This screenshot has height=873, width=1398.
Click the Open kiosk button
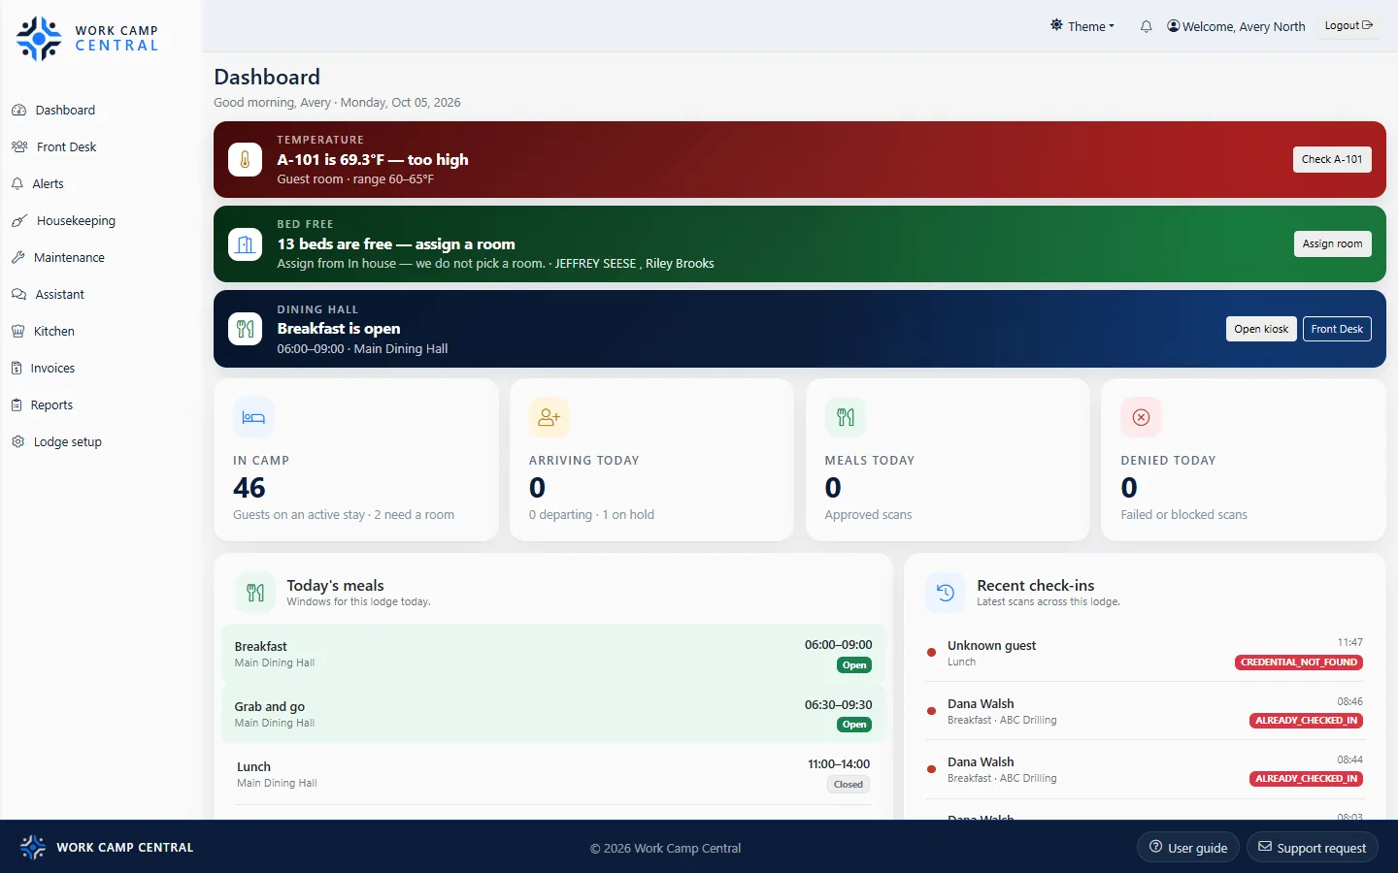(x=1261, y=329)
